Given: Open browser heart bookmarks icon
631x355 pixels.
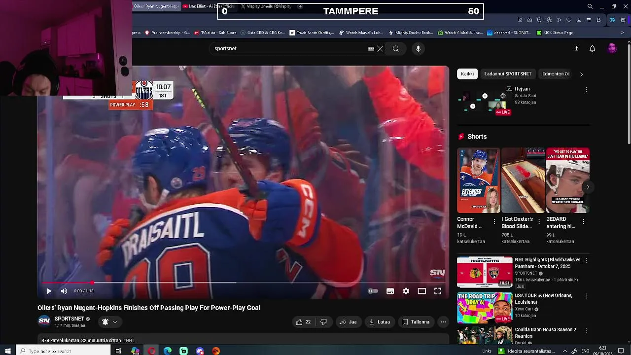Looking at the screenshot, I should tap(569, 20).
